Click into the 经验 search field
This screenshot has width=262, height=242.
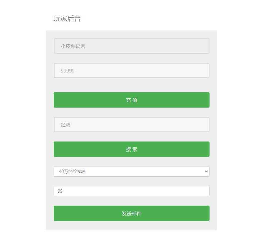tap(131, 125)
